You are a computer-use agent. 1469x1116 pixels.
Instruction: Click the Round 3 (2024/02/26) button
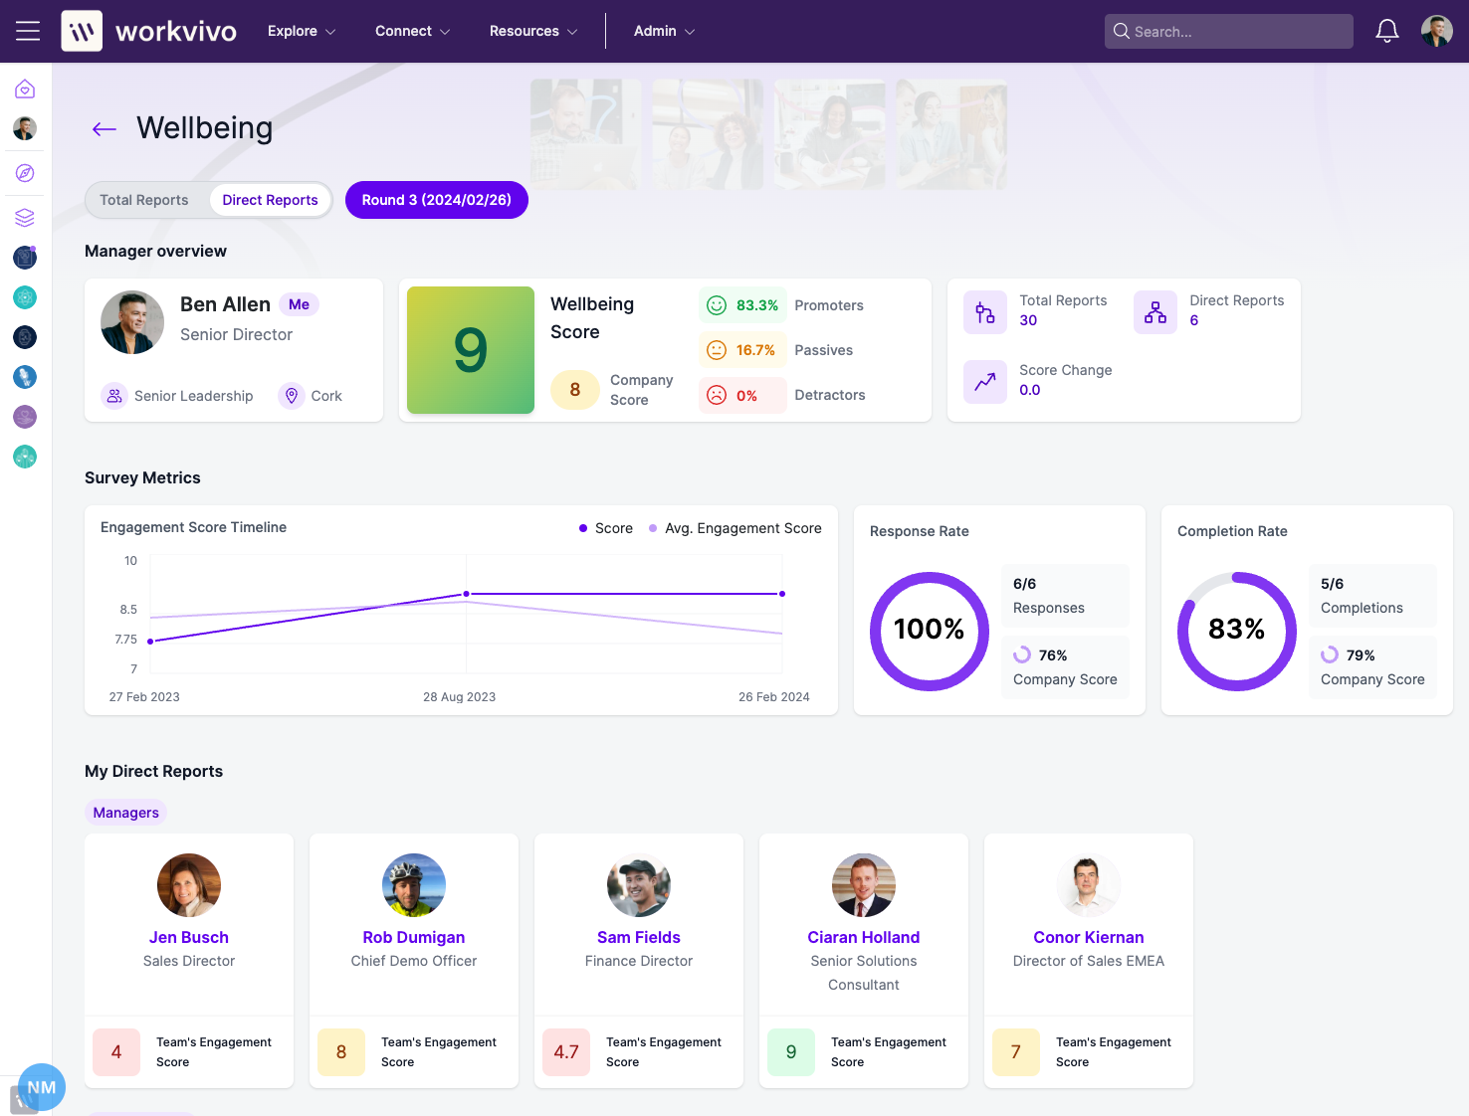(436, 200)
